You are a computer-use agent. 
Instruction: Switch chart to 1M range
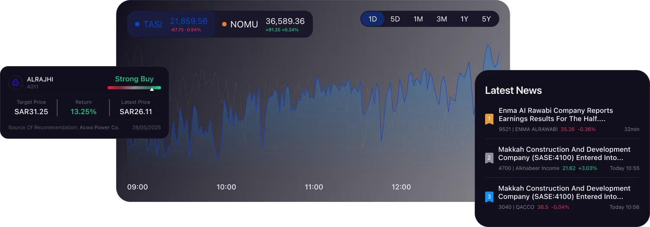[x=418, y=19]
